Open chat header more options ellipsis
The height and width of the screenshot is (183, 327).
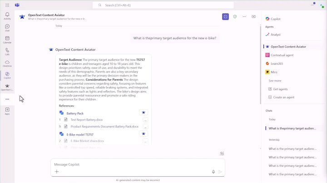244,17
